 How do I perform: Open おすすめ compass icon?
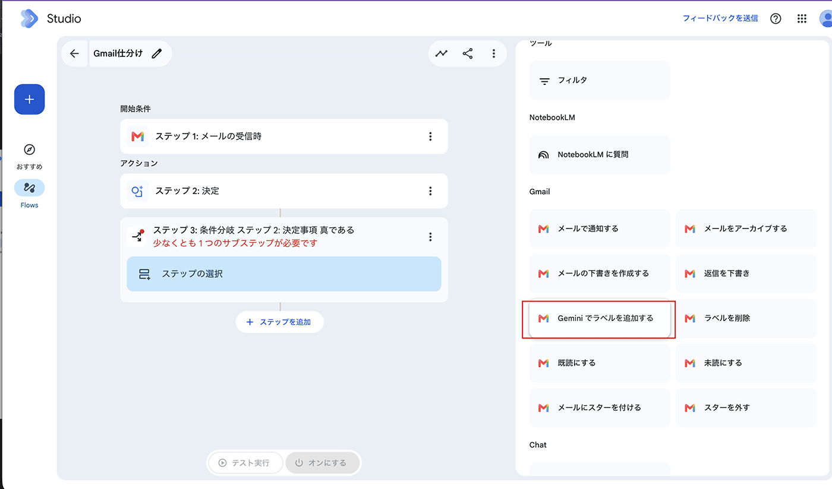[x=30, y=150]
